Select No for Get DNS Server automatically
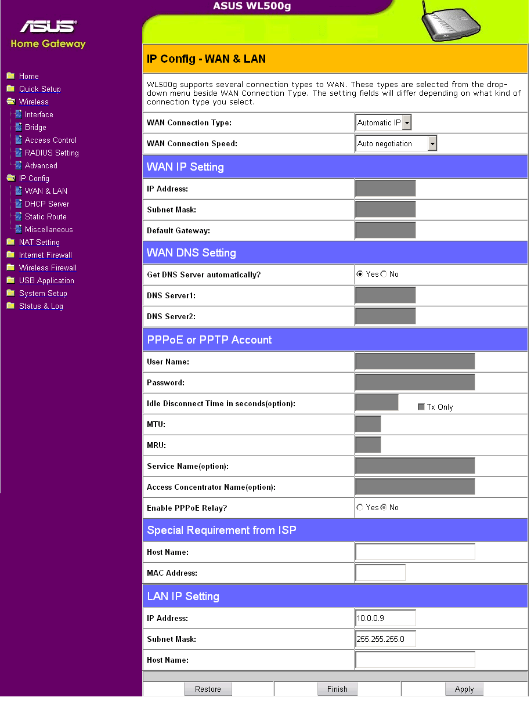Screen dimensions: 531x708 click(384, 274)
